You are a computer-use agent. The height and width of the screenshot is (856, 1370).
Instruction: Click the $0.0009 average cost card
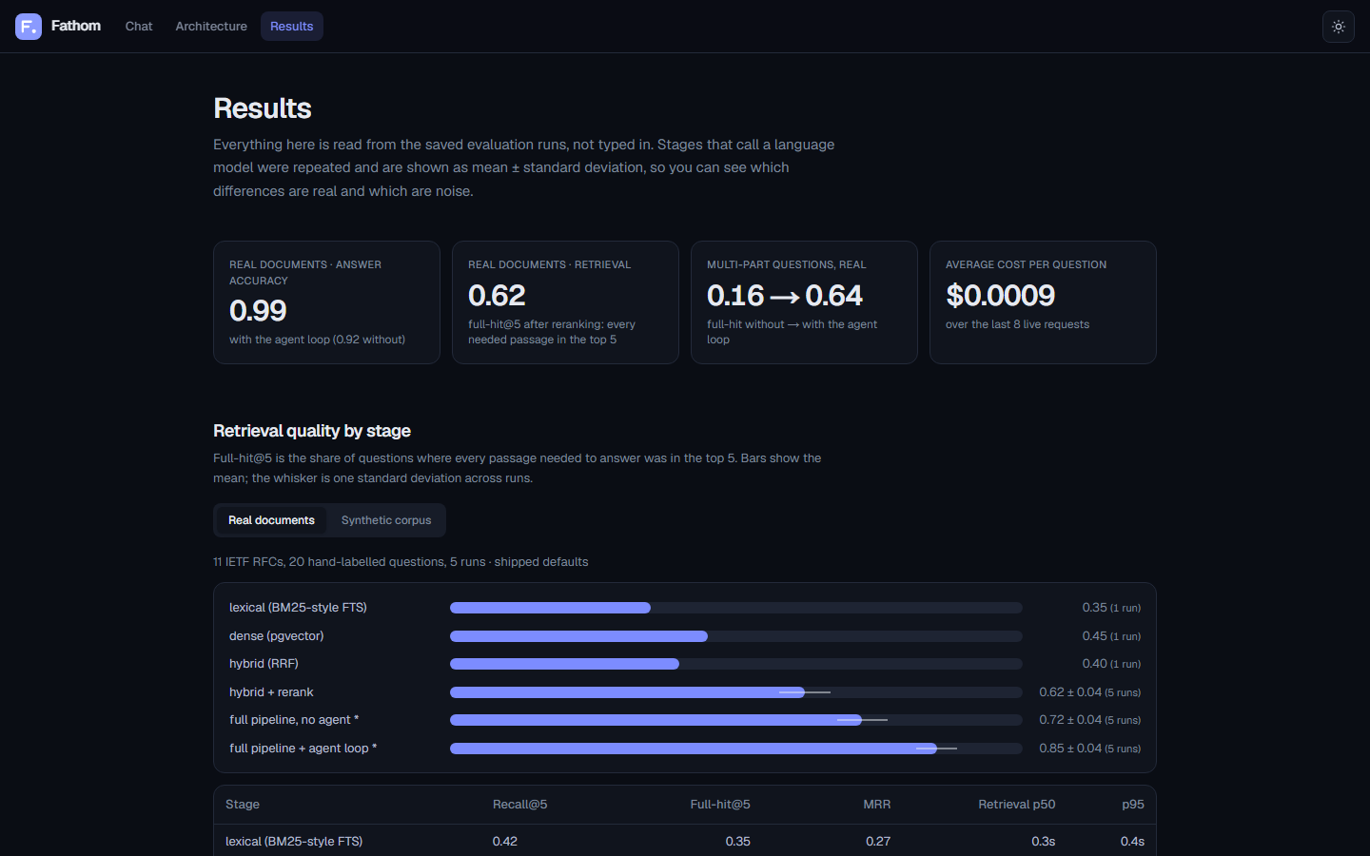1043,302
